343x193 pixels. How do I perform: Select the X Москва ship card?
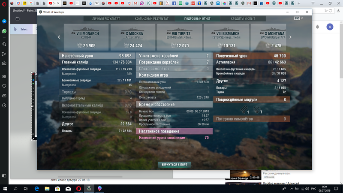132,37
